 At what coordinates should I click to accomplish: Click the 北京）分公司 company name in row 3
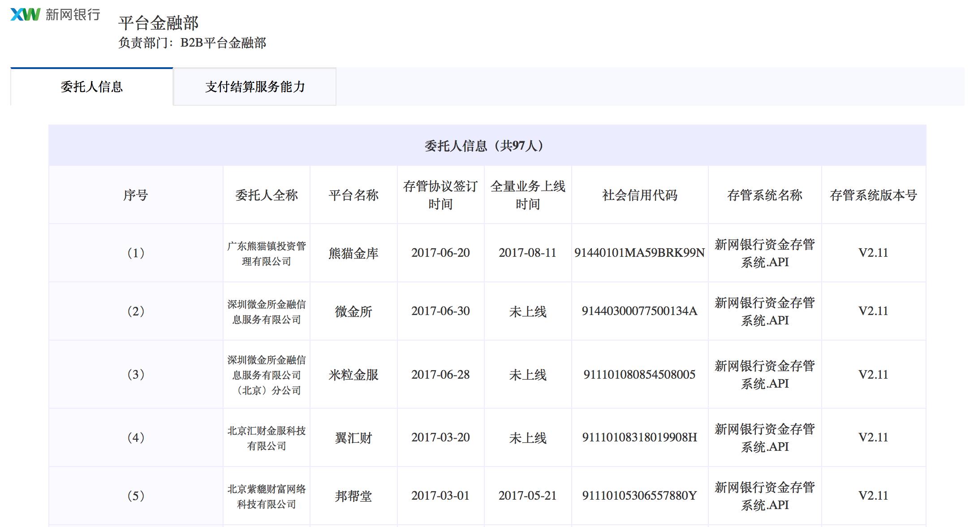pos(267,375)
